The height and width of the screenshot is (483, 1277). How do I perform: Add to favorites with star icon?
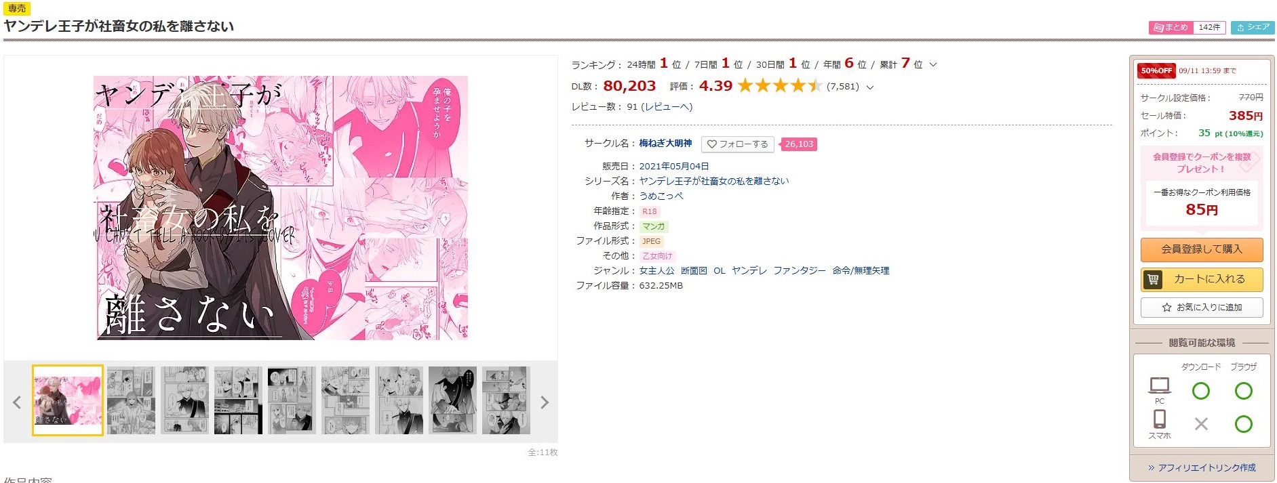click(1202, 308)
